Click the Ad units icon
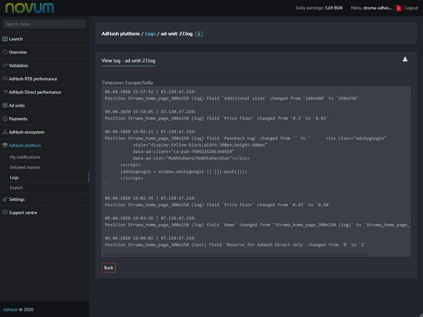 click(x=5, y=105)
